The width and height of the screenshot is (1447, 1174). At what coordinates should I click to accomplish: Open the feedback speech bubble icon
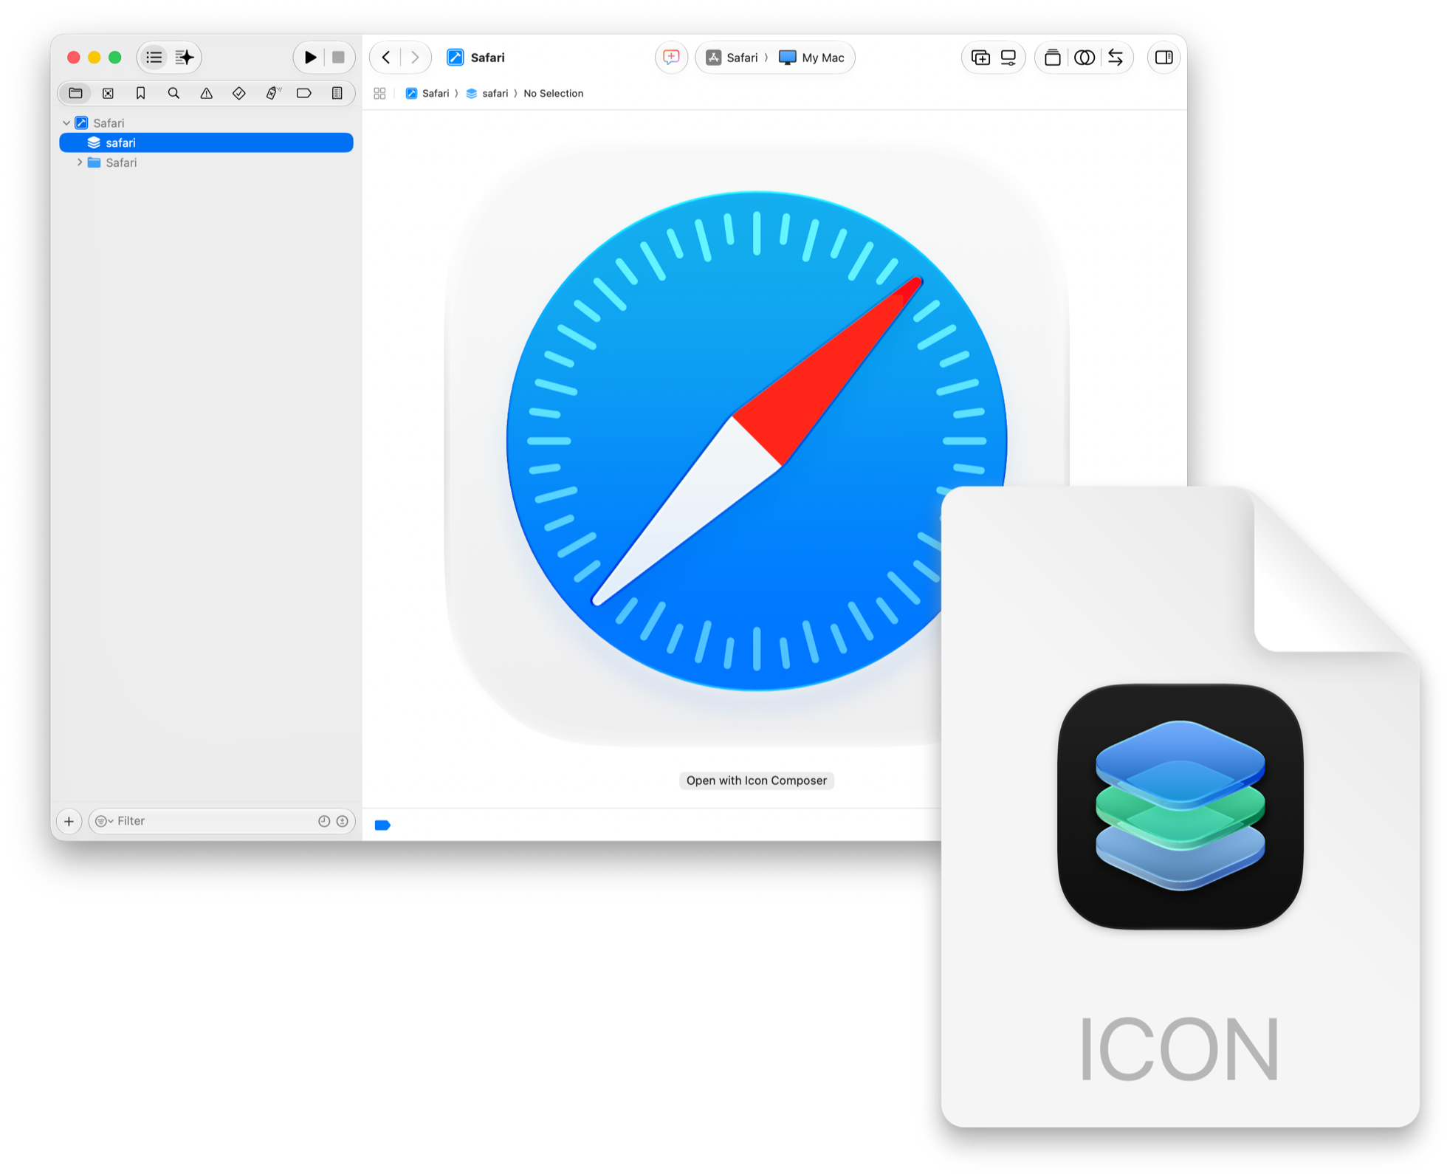pos(671,58)
